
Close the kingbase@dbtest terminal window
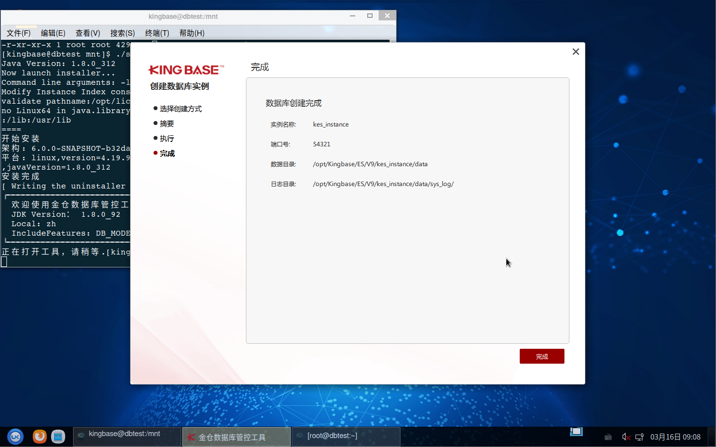pos(387,16)
